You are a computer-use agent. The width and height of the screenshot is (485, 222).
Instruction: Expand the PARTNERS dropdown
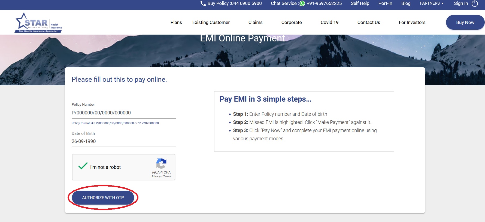[432, 3]
